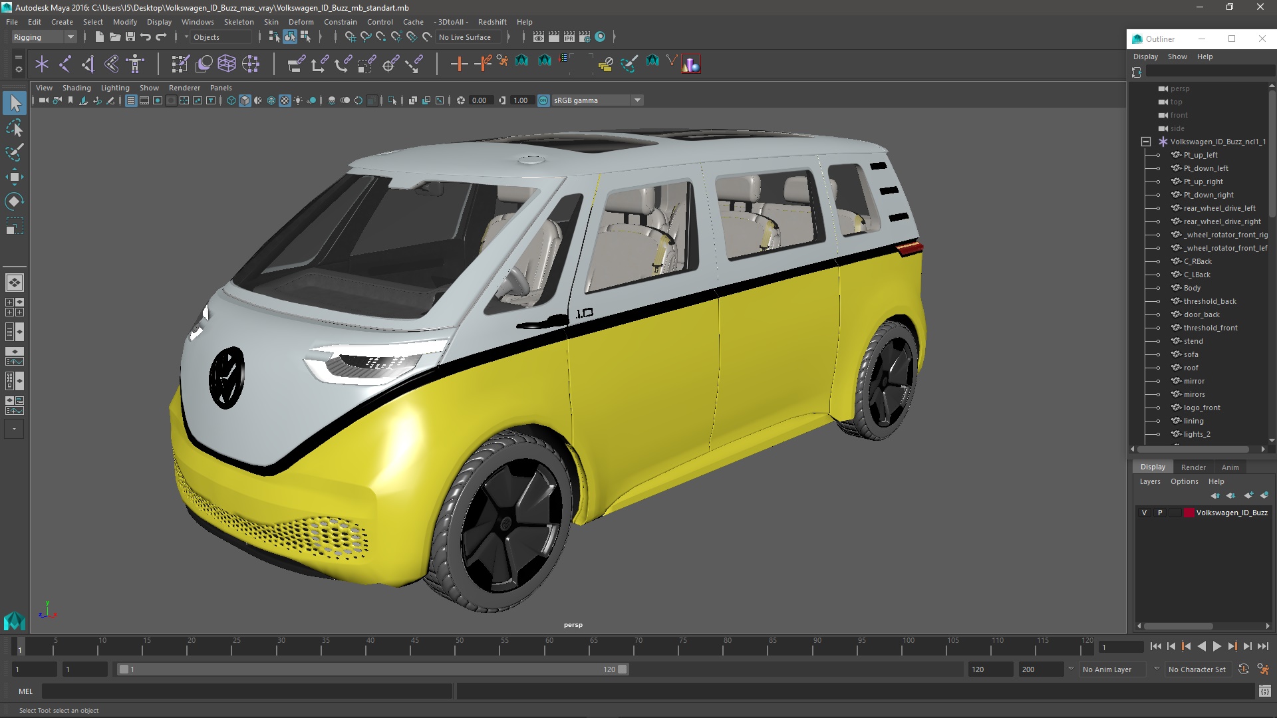Open the Redshift menu

point(492,22)
